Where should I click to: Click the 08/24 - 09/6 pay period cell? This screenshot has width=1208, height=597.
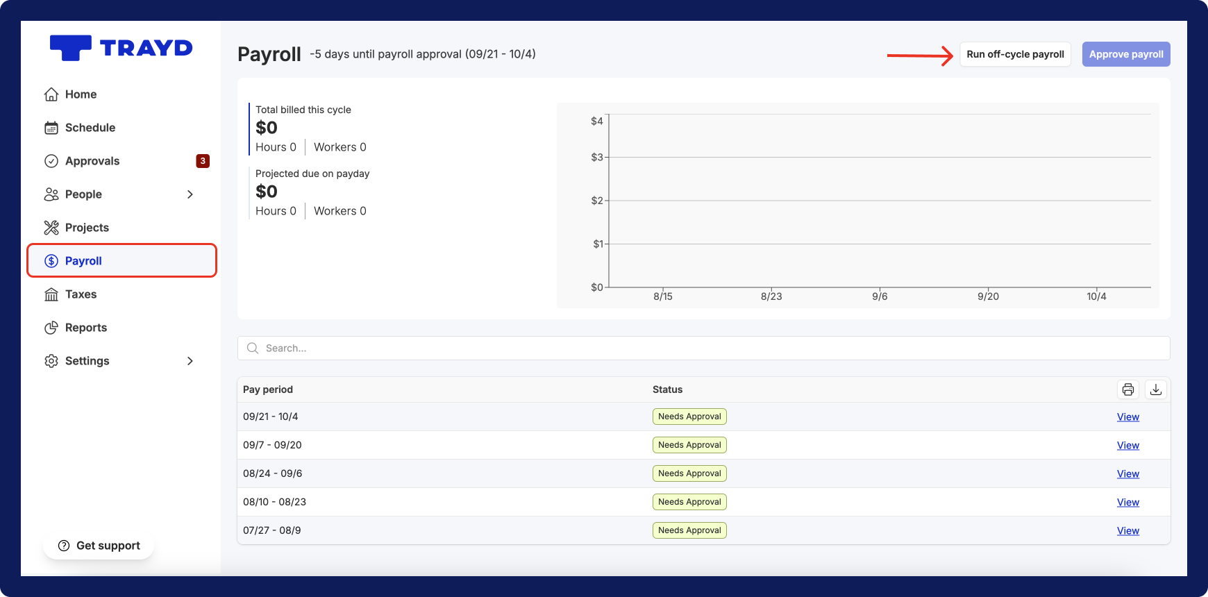[272, 473]
